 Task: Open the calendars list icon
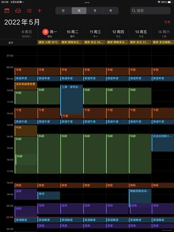[7, 11]
